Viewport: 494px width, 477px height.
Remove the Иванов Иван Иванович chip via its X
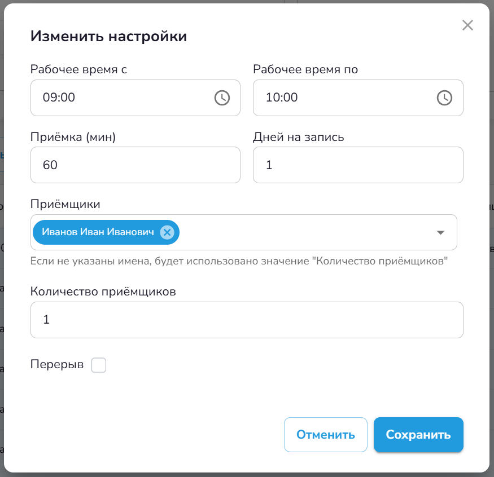[167, 232]
